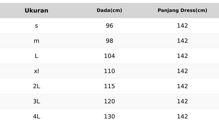
Task: Select chest value 110
Action: click(109, 71)
